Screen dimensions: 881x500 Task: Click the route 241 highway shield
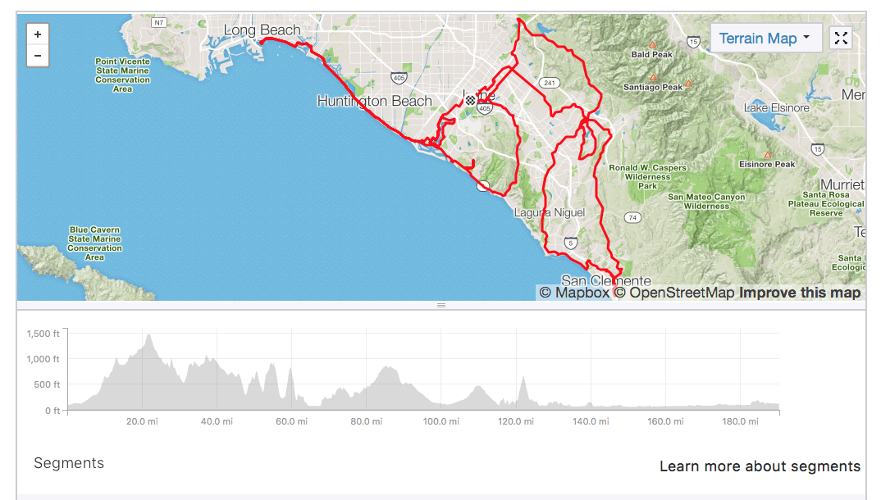coord(549,83)
